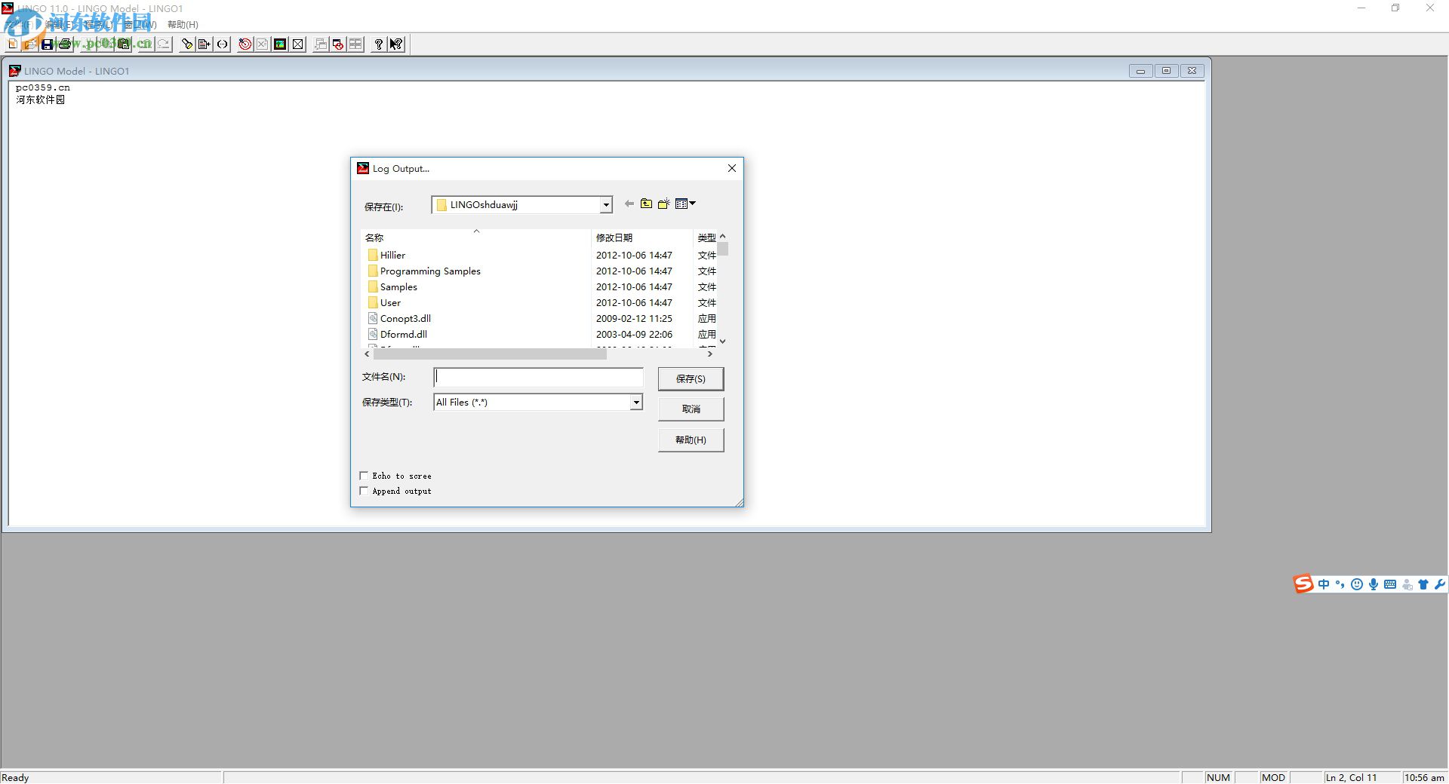Image resolution: width=1449 pixels, height=784 pixels.
Task: Start voice input with the microphone icon
Action: (x=1374, y=584)
